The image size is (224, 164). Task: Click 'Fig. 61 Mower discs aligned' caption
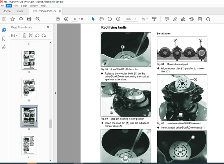click(172, 64)
